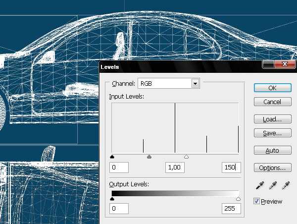Click the output levels black slider
The width and height of the screenshot is (297, 224).
point(112,199)
